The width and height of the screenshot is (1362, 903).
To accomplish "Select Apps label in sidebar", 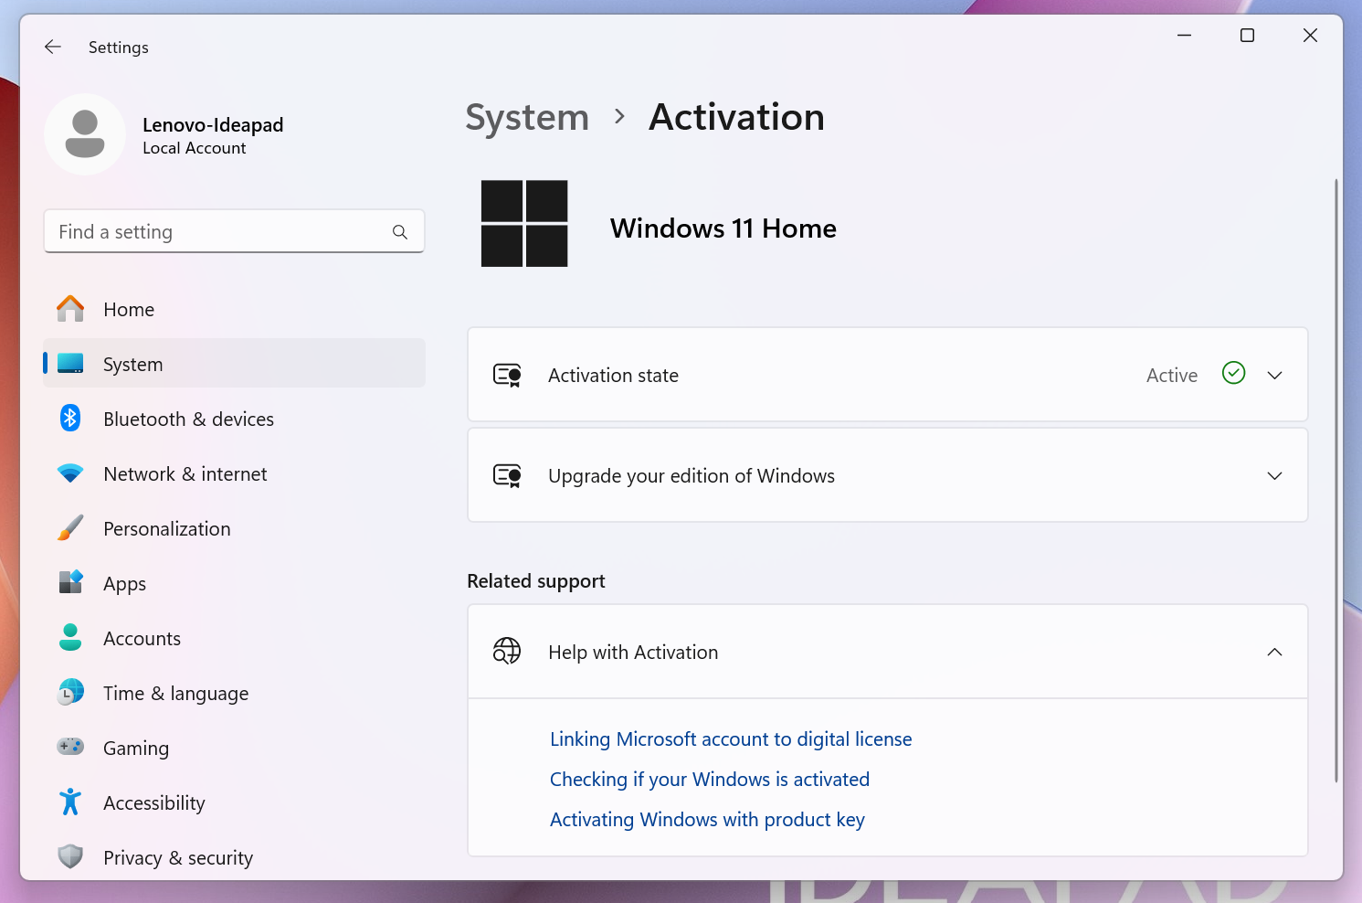I will 125,584.
